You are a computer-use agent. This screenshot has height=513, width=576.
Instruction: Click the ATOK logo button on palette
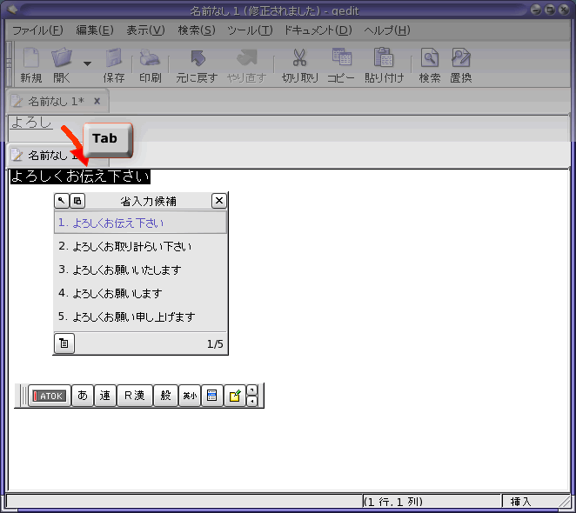50,396
